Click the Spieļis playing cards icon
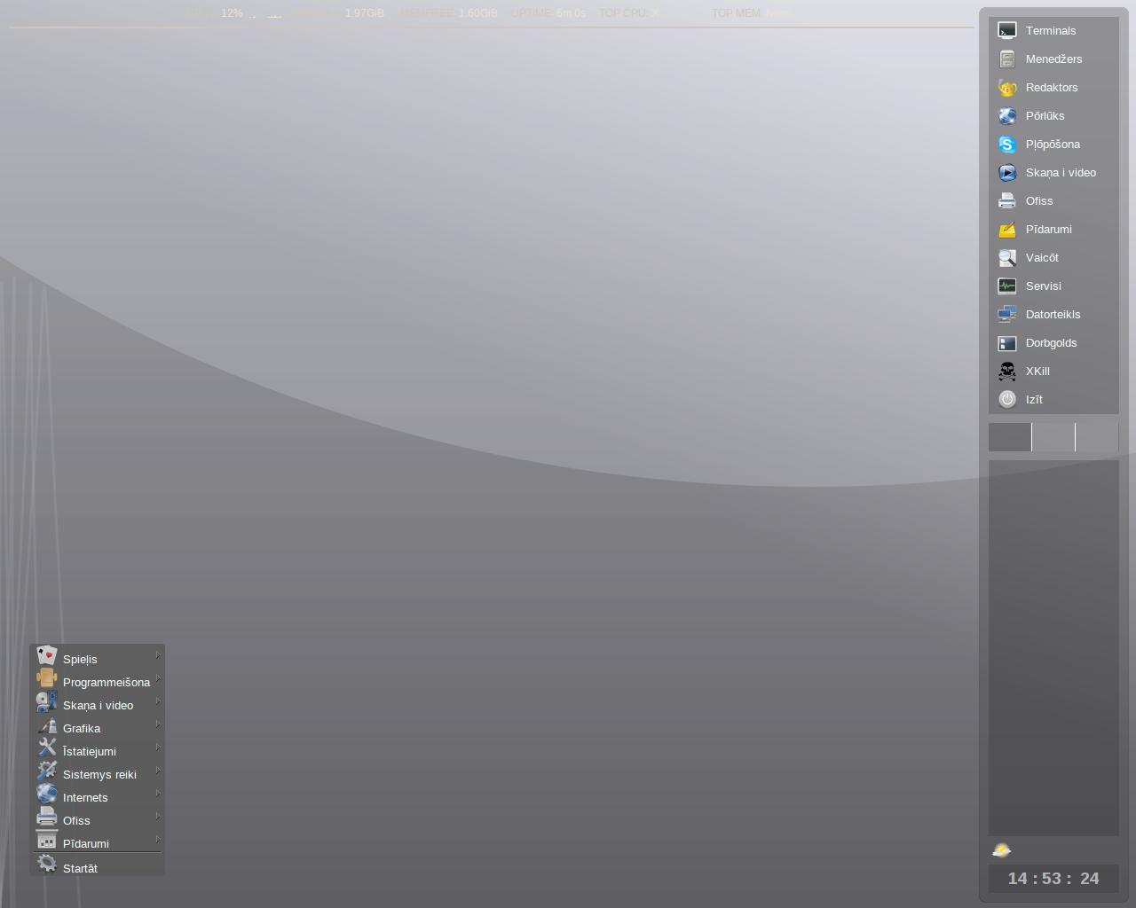1136x908 pixels. pos(47,656)
